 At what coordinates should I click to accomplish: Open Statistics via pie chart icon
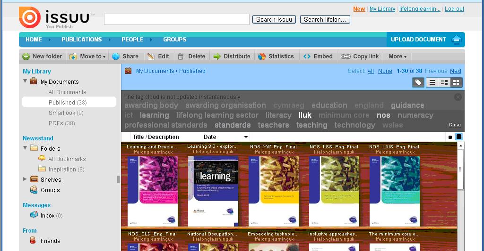262,57
